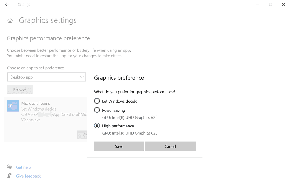
Task: Click the Microsoft Teams app icon
Action: coord(12,106)
